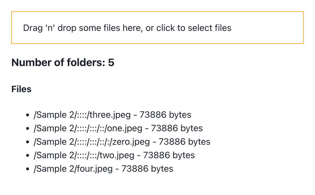Click the bullet beside four.jpeg
Screen dimensions: 315x195
(x=28, y=169)
